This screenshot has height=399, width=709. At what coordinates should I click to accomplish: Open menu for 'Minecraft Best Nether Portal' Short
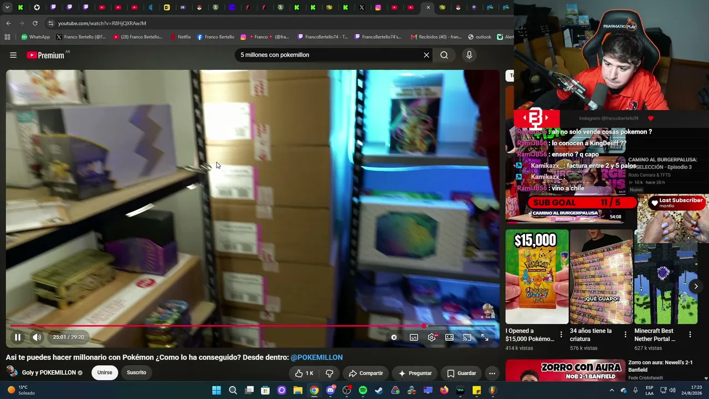coord(690,335)
